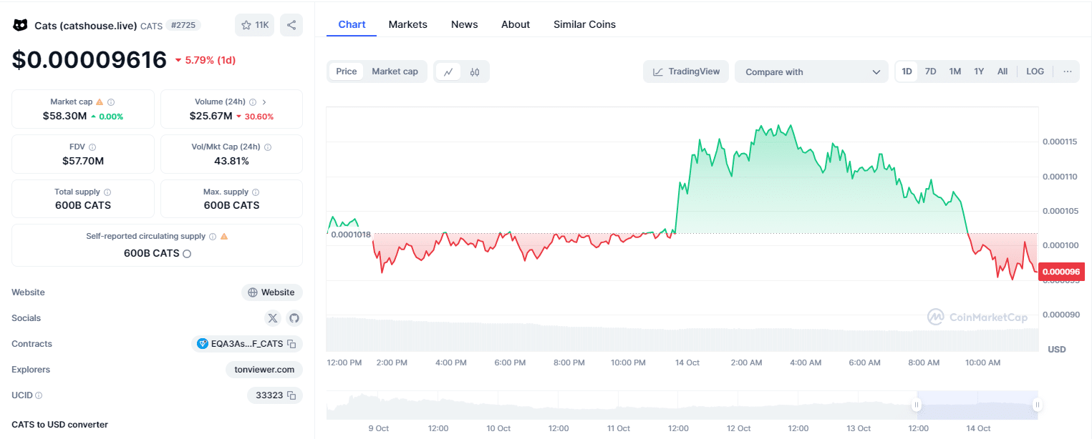This screenshot has width=1092, height=439.
Task: Switch to line chart view
Action: click(x=448, y=71)
